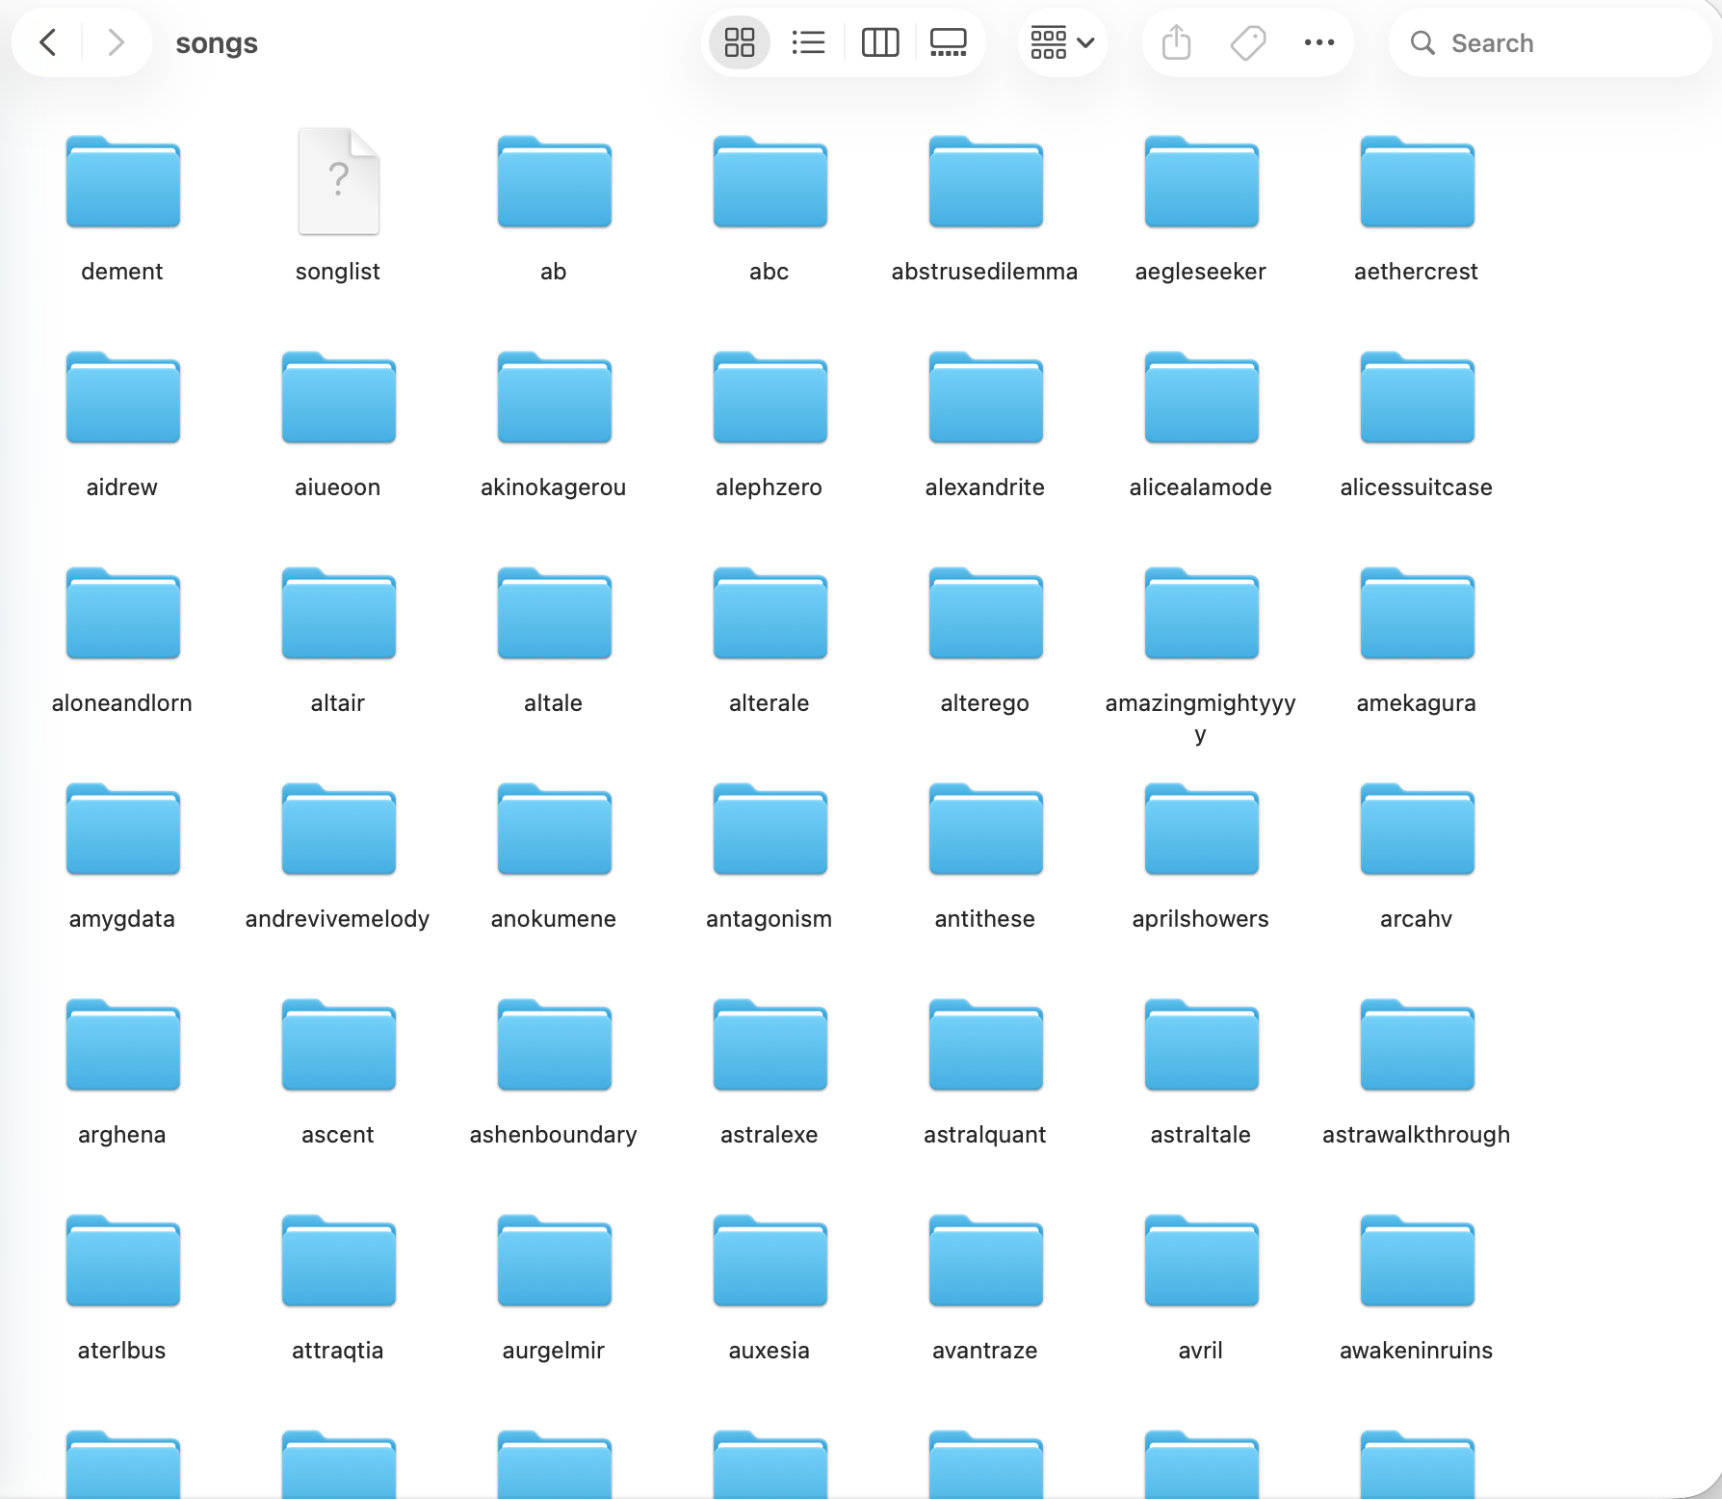Select the dement folder icon
The width and height of the screenshot is (1722, 1499).
click(123, 182)
